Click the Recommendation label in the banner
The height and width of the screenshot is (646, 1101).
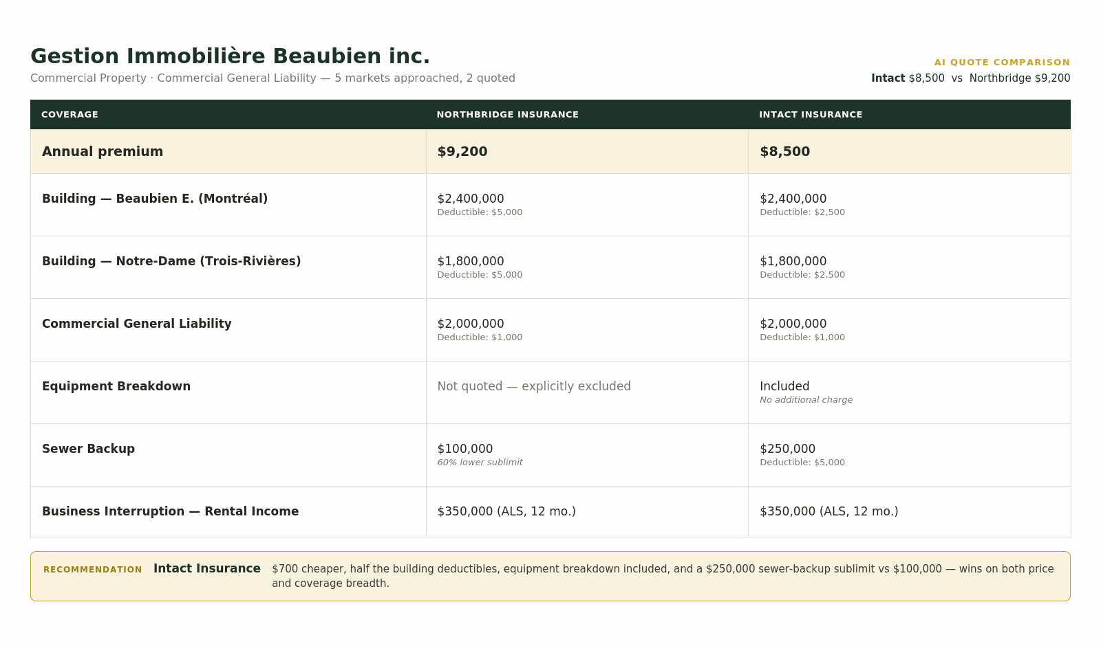pyautogui.click(x=93, y=570)
